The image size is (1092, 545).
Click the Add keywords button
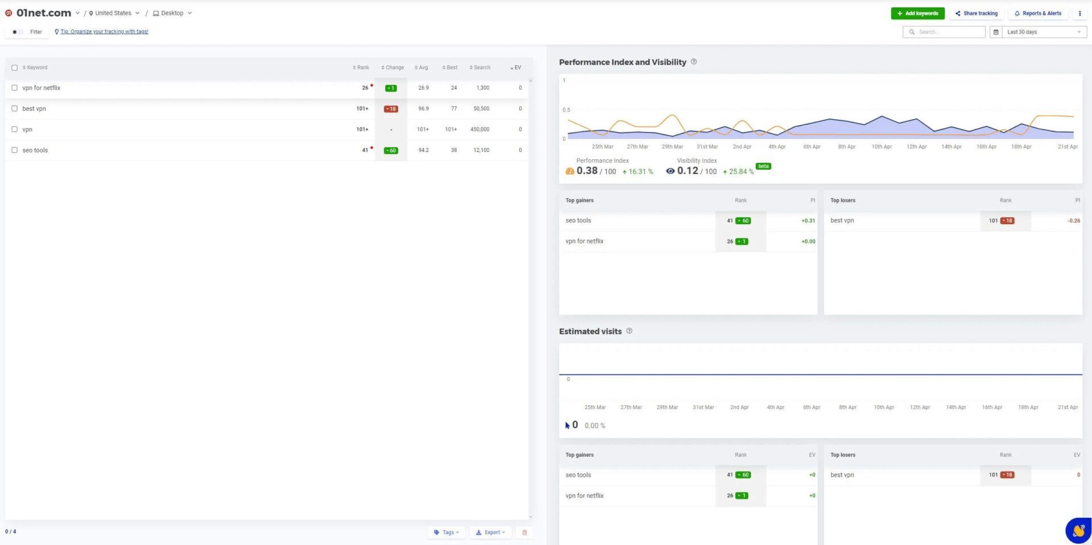[x=917, y=13]
